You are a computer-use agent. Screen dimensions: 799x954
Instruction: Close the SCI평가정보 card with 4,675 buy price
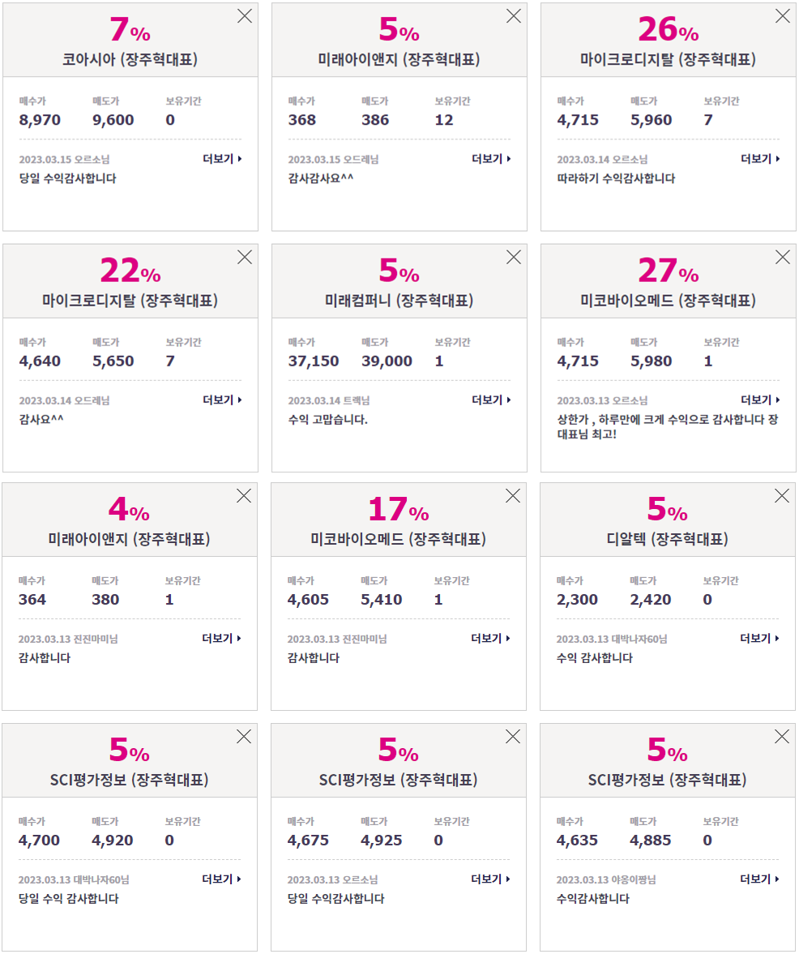click(x=513, y=737)
